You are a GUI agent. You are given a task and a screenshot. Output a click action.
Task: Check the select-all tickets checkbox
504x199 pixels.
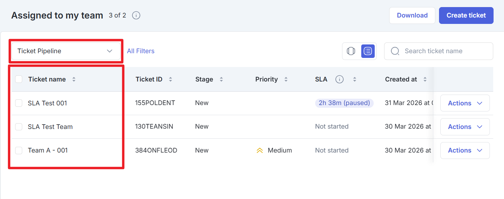tap(19, 79)
